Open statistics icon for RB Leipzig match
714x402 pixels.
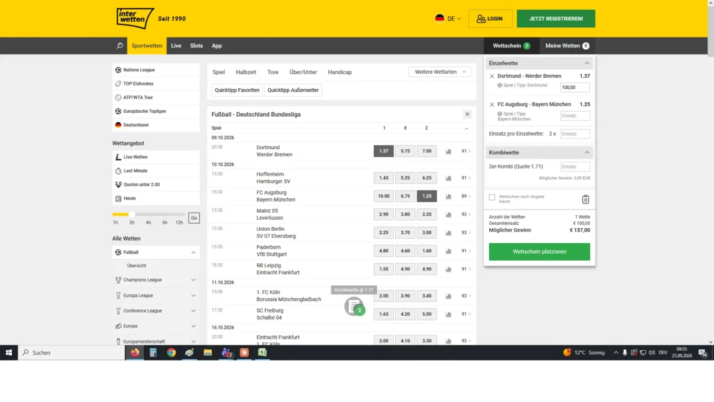click(448, 269)
